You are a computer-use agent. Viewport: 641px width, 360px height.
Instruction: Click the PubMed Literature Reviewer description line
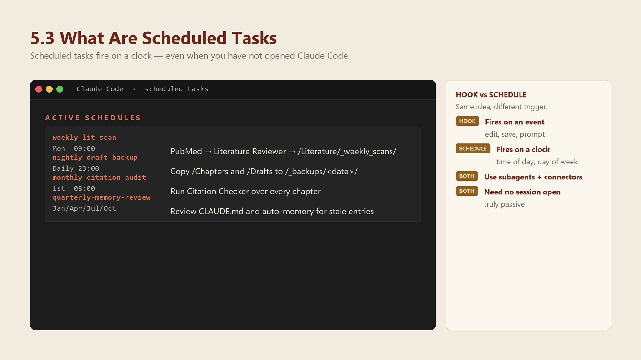(283, 152)
